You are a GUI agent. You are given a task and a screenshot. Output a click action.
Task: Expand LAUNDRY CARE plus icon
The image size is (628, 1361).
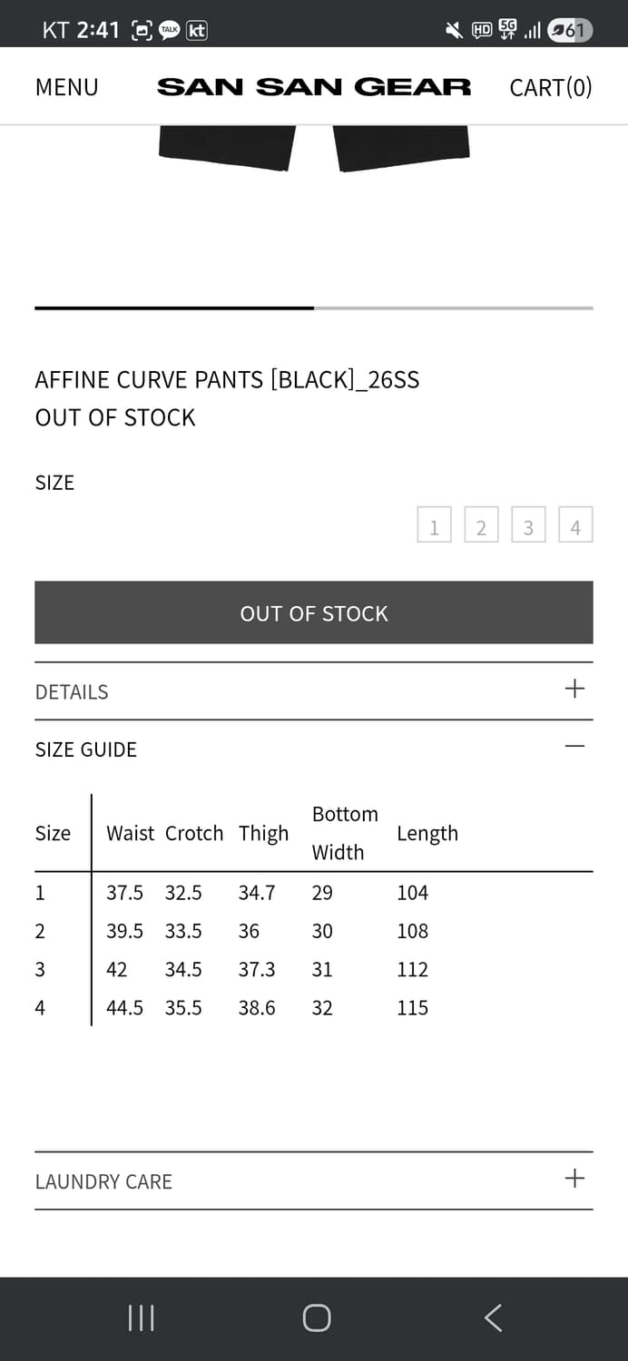[x=574, y=1179]
